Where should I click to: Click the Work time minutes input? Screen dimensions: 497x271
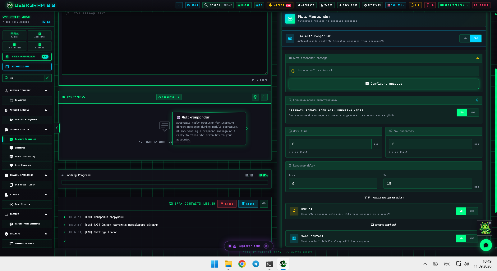pos(330,144)
